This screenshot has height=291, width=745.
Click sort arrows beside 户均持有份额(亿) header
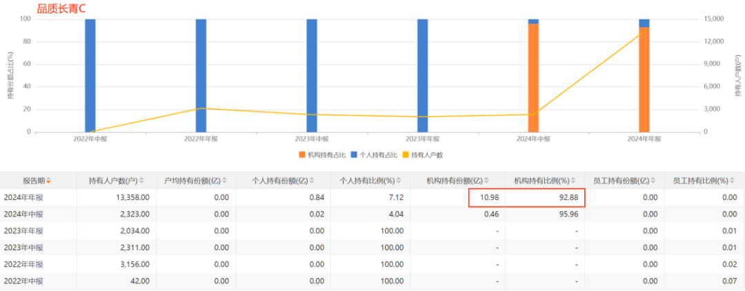tap(224, 181)
